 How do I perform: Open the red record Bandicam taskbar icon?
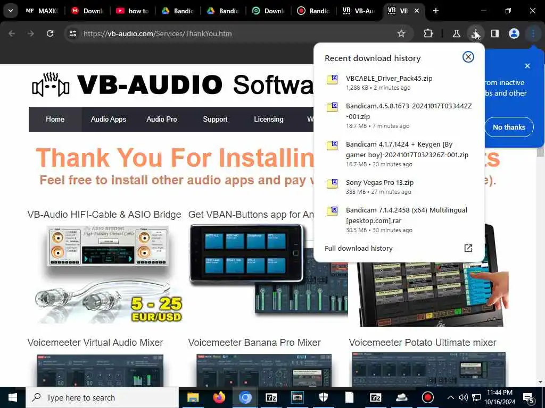tap(427, 397)
